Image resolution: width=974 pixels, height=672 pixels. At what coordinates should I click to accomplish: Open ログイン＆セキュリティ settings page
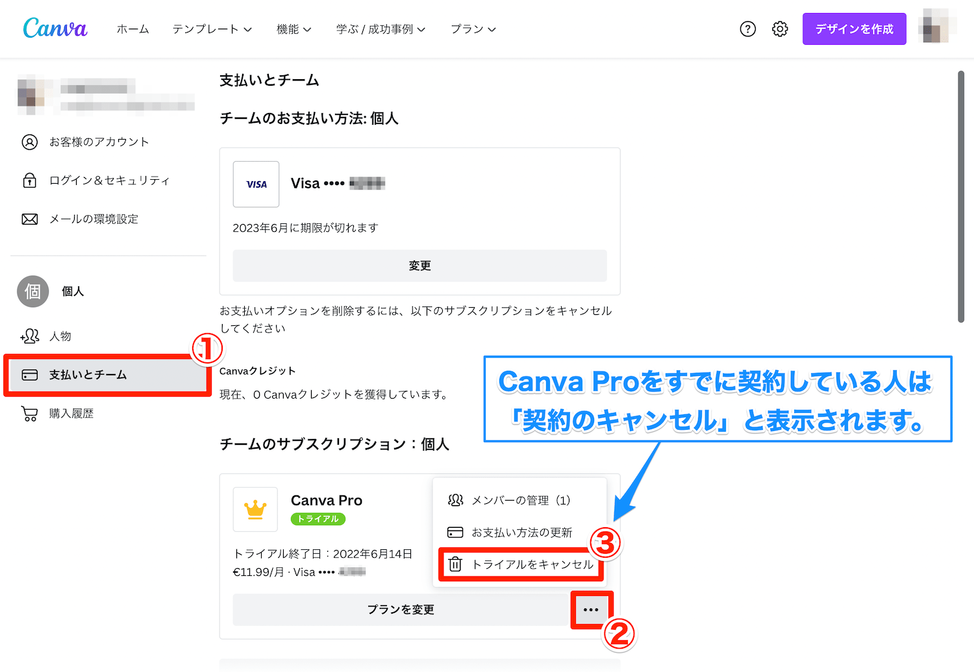110,180
